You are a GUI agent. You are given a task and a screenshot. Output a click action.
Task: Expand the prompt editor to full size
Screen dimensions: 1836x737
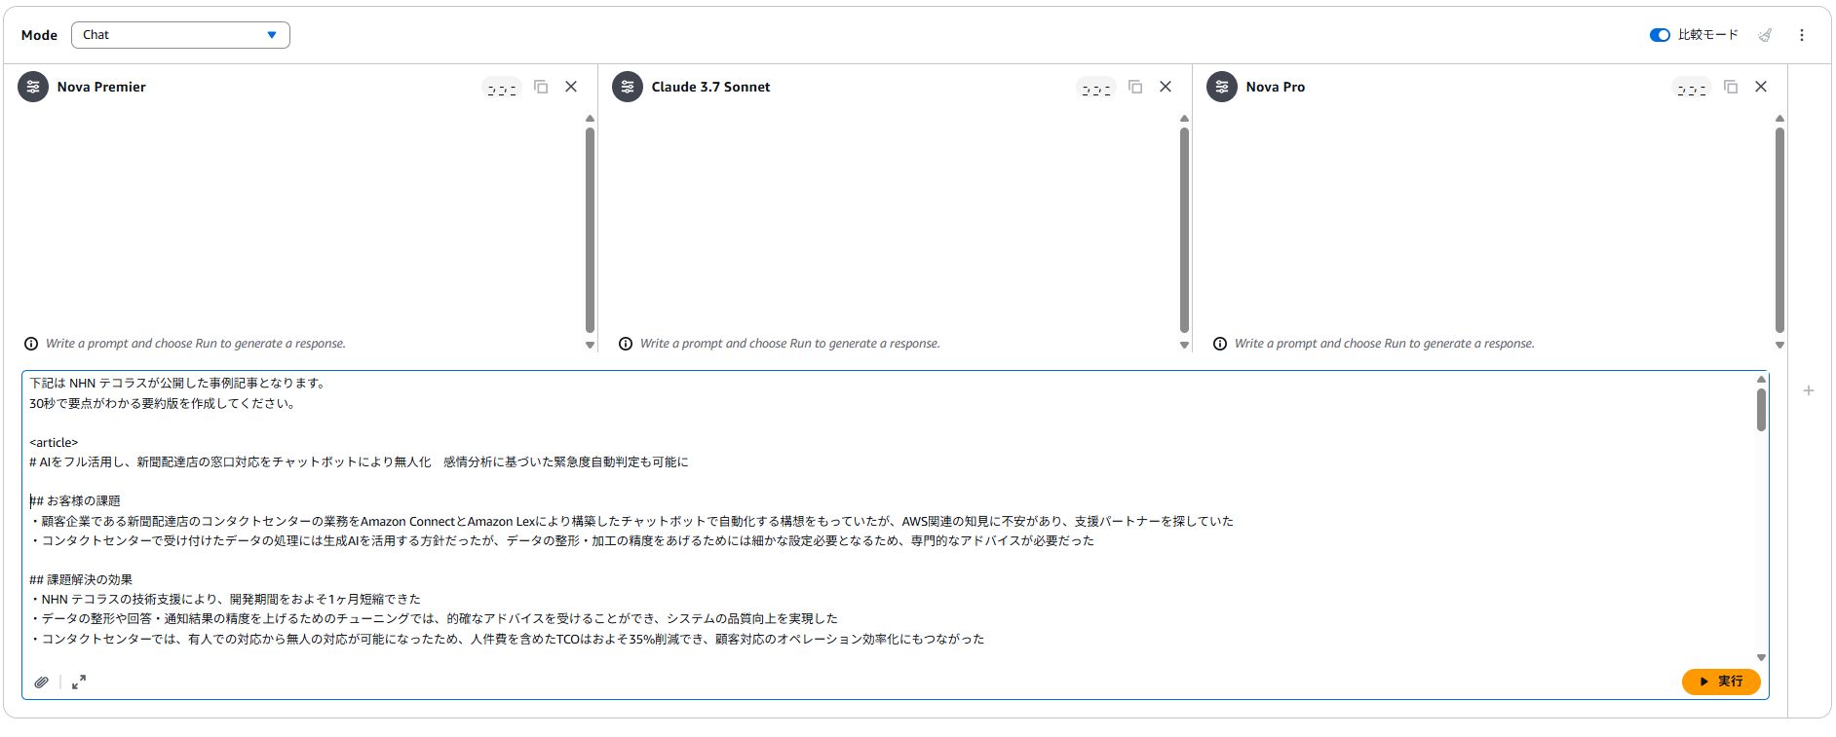[79, 682]
